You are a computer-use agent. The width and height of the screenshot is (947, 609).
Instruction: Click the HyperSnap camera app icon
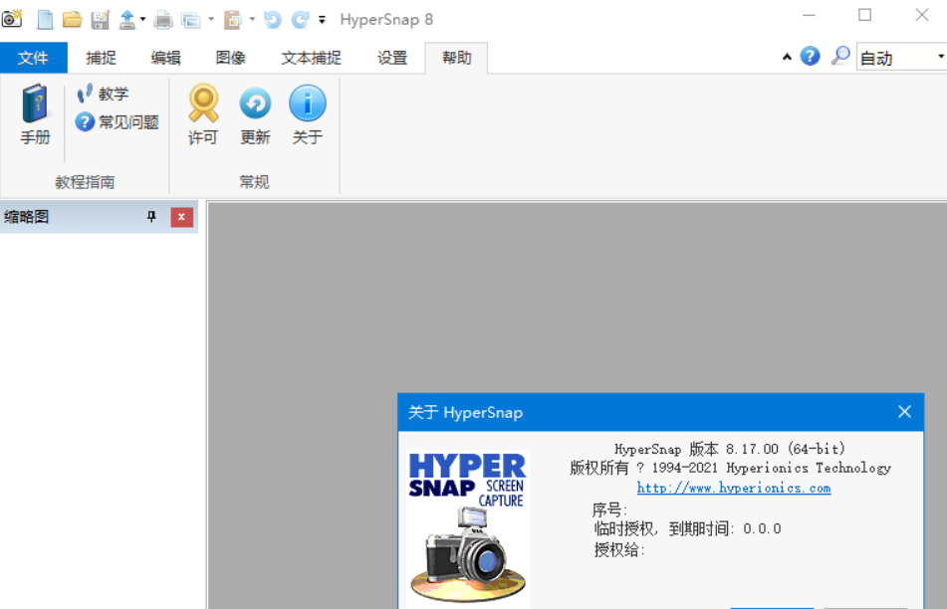pos(12,19)
